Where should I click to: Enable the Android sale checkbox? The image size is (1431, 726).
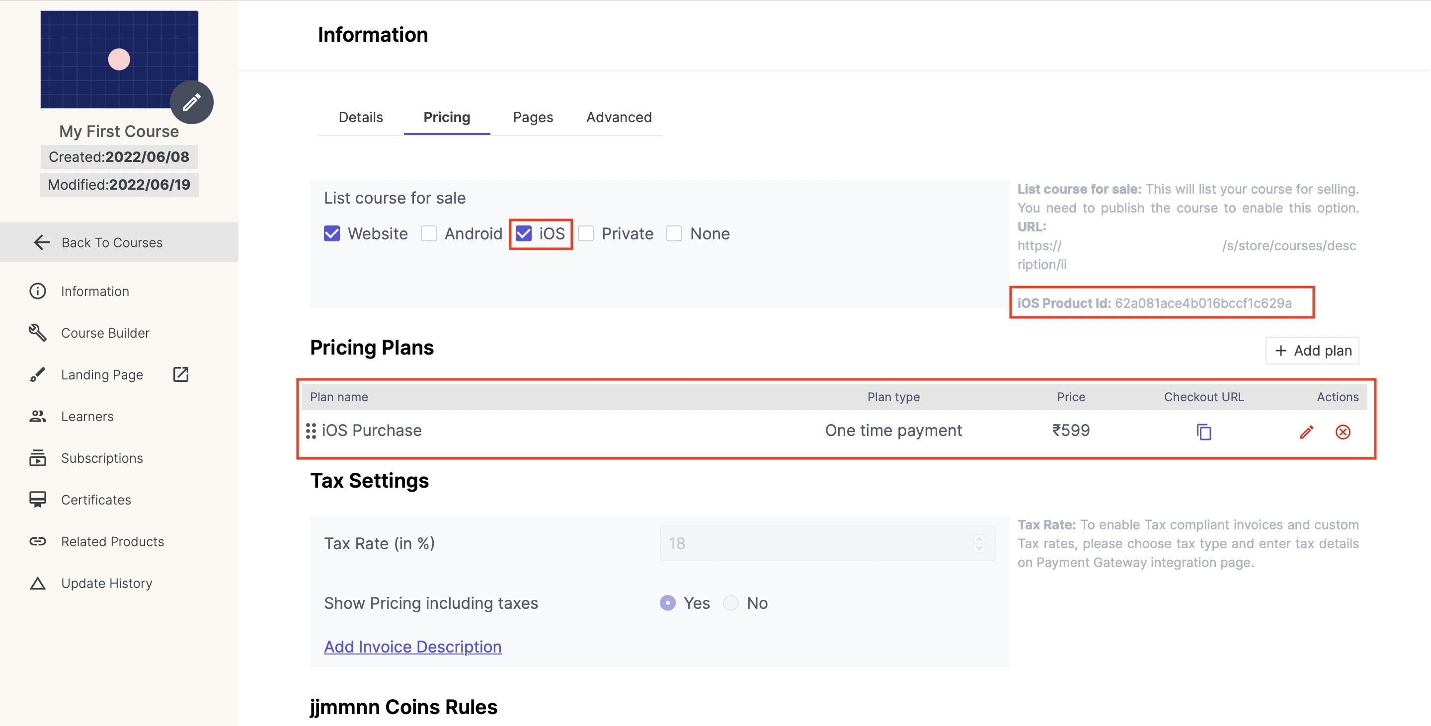click(x=428, y=234)
